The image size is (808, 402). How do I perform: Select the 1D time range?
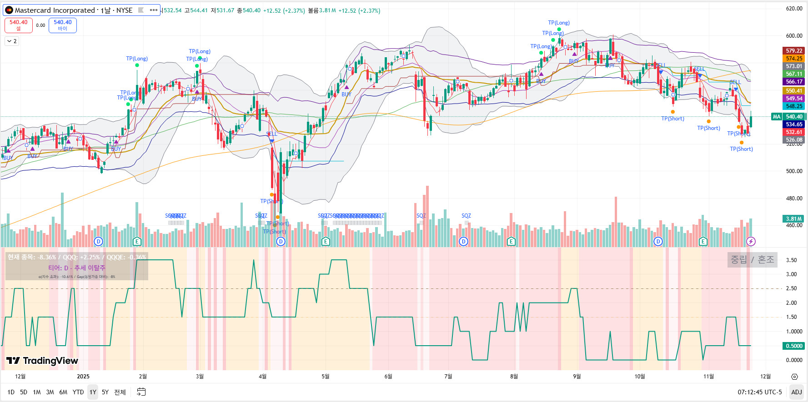(x=11, y=392)
